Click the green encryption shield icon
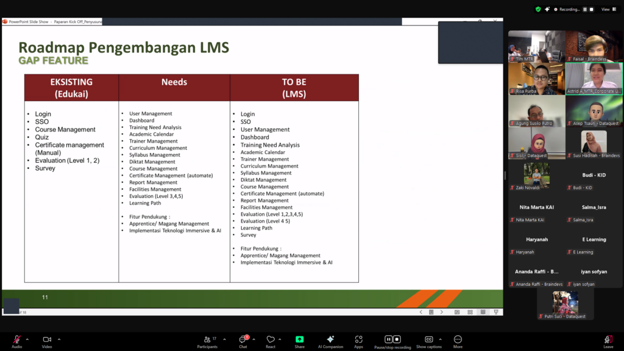Image resolution: width=624 pixels, height=351 pixels. pos(538,9)
